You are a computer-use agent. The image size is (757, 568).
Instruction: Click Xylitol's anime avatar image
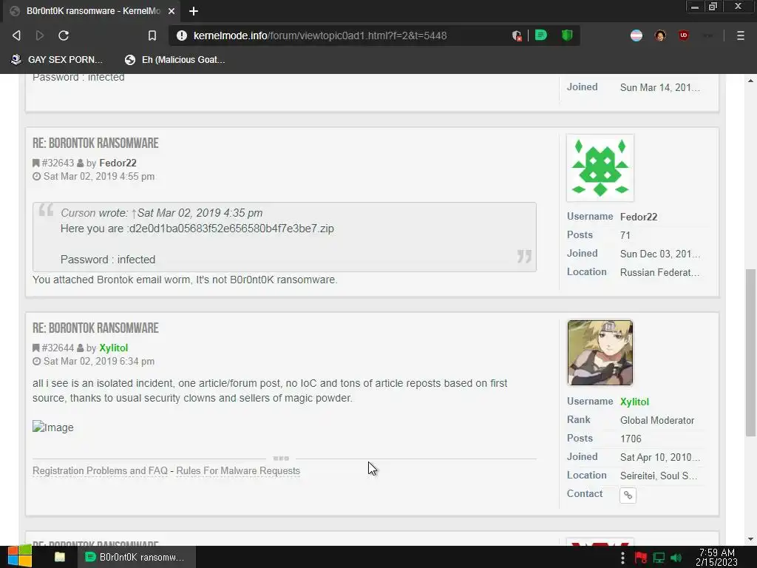[x=600, y=353]
